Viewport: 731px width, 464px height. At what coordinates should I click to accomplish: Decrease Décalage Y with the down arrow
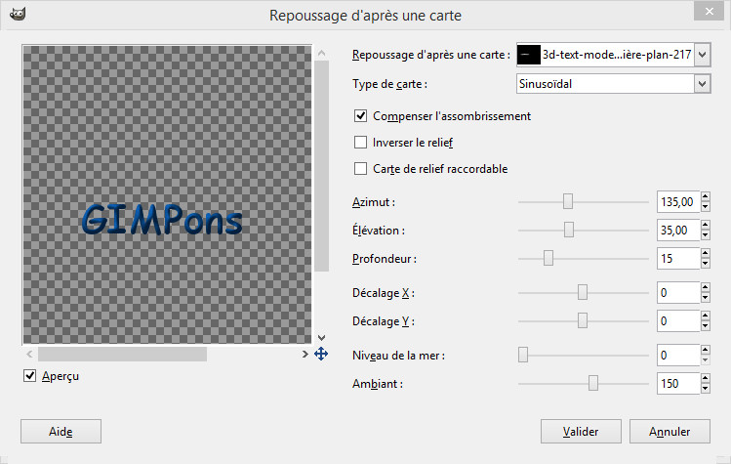[706, 326]
